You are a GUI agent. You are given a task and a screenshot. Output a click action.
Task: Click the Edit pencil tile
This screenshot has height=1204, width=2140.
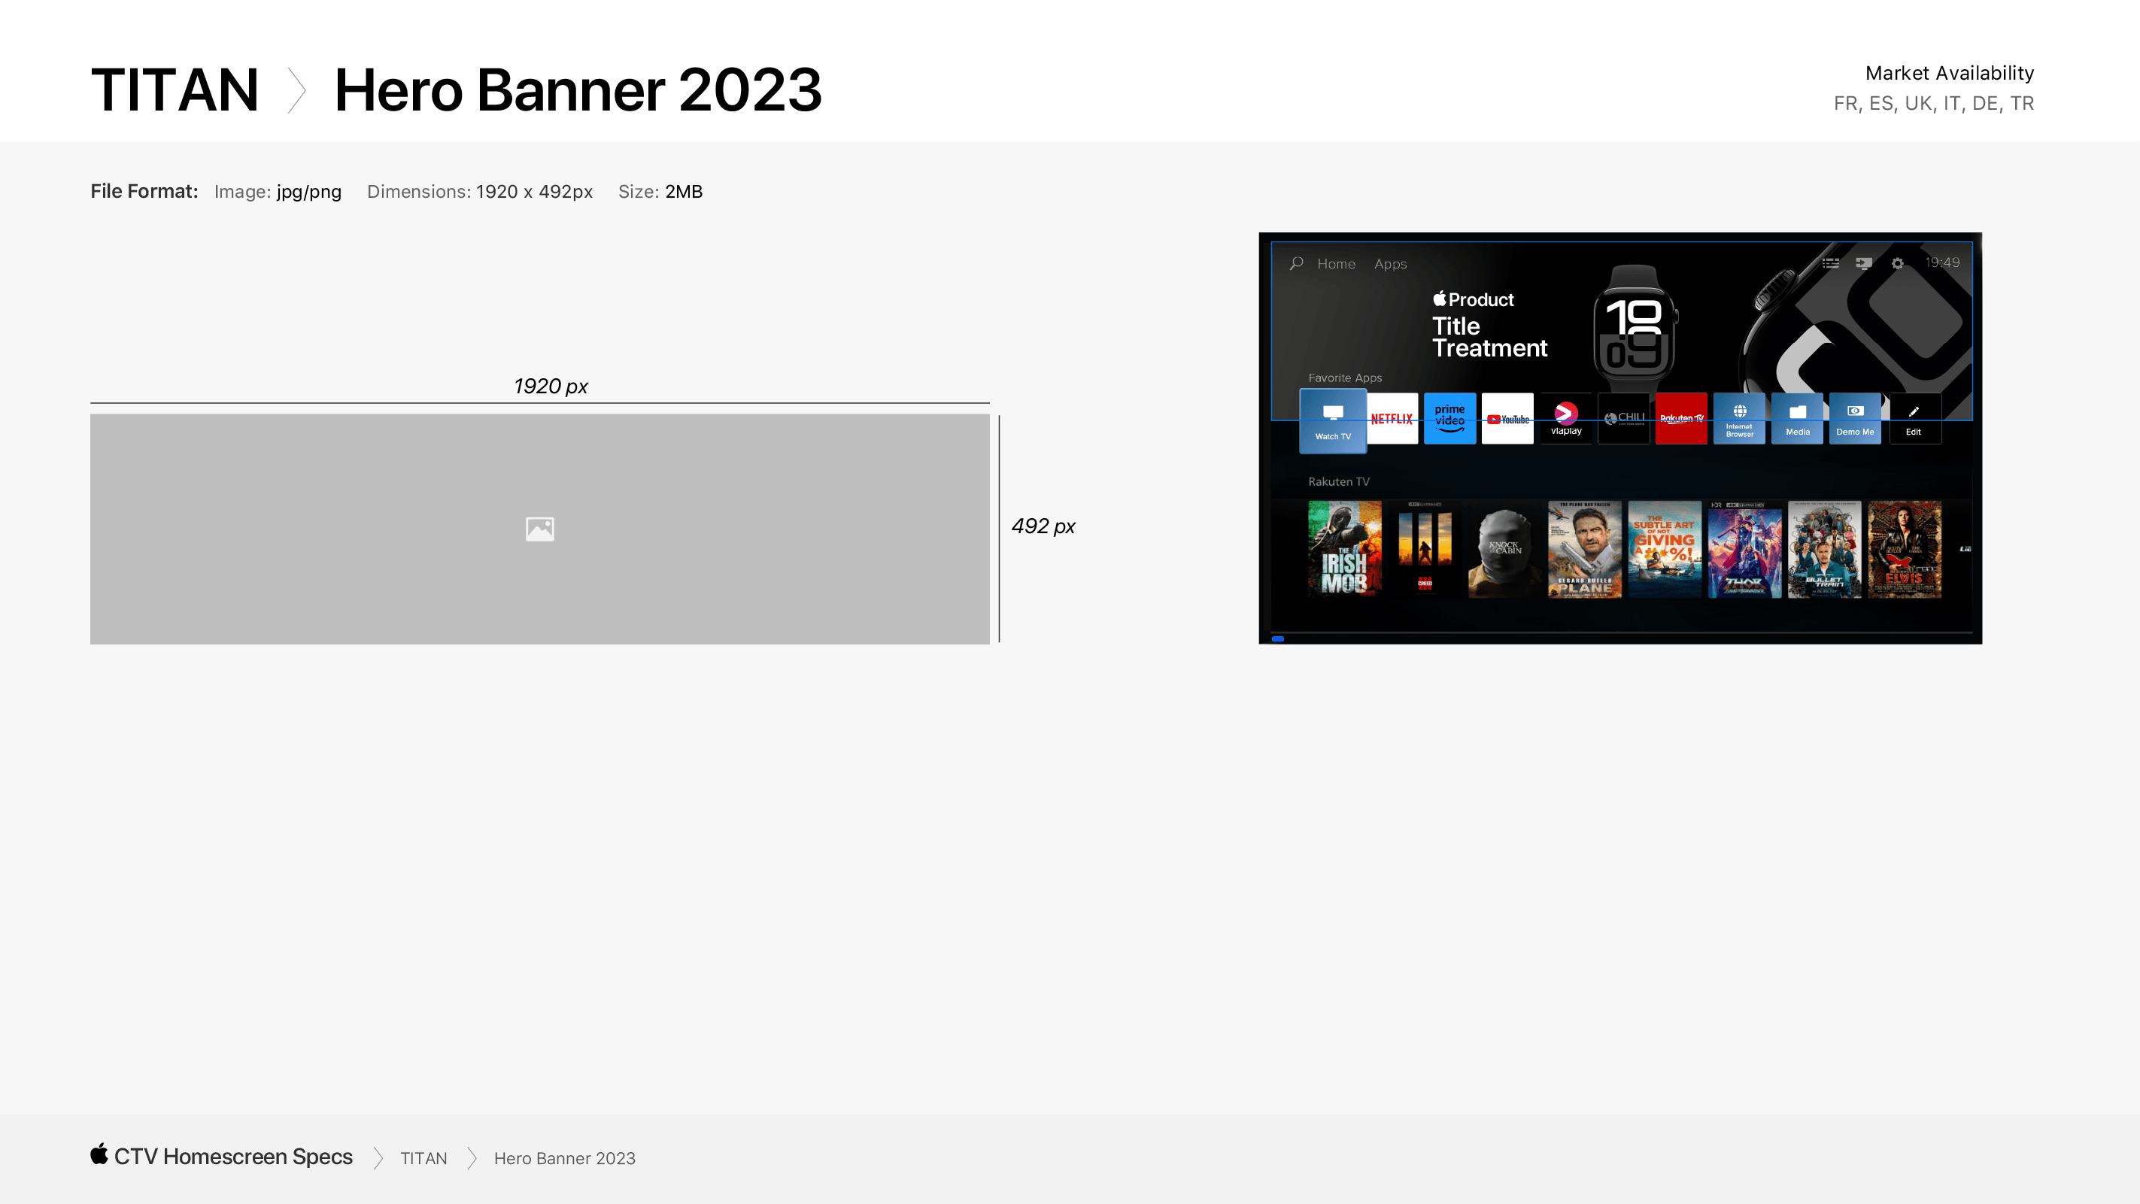click(1914, 418)
